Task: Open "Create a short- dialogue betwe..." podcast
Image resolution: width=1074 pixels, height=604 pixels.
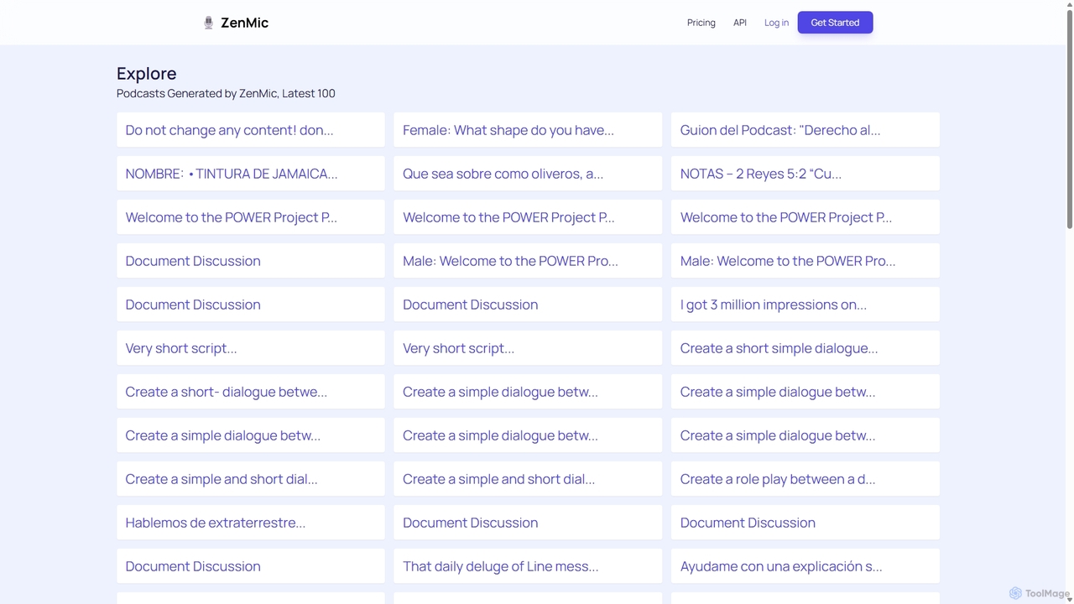Action: 251,392
